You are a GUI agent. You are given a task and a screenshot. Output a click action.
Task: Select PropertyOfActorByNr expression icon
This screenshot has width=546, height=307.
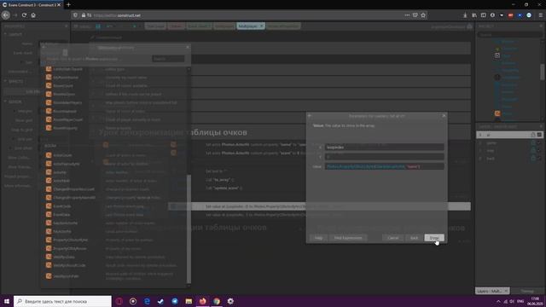[49, 240]
